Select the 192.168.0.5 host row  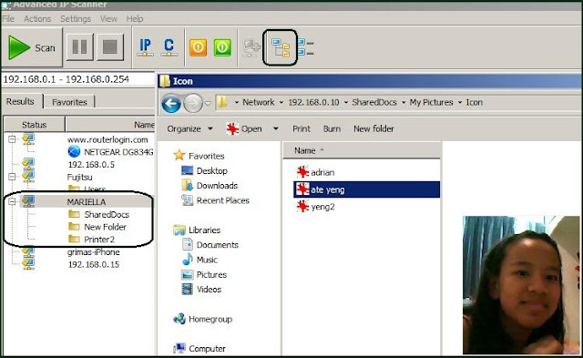[x=91, y=164]
